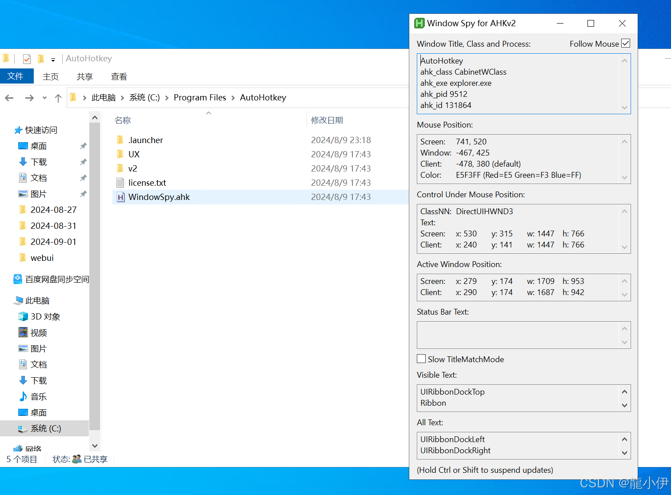671x495 pixels.
Task: Click the ahk_exe explorer.exe line
Action: (456, 83)
